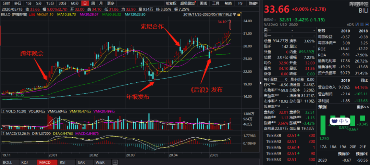This screenshot has height=165, width=370.
Task: Select the 日 daily period tab
Action: pos(85,3)
